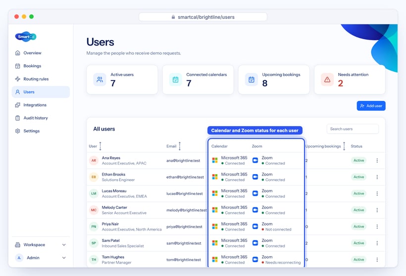Open row menu for Tom Hughes
Image resolution: width=406 pixels, height=276 pixels.
point(377,260)
